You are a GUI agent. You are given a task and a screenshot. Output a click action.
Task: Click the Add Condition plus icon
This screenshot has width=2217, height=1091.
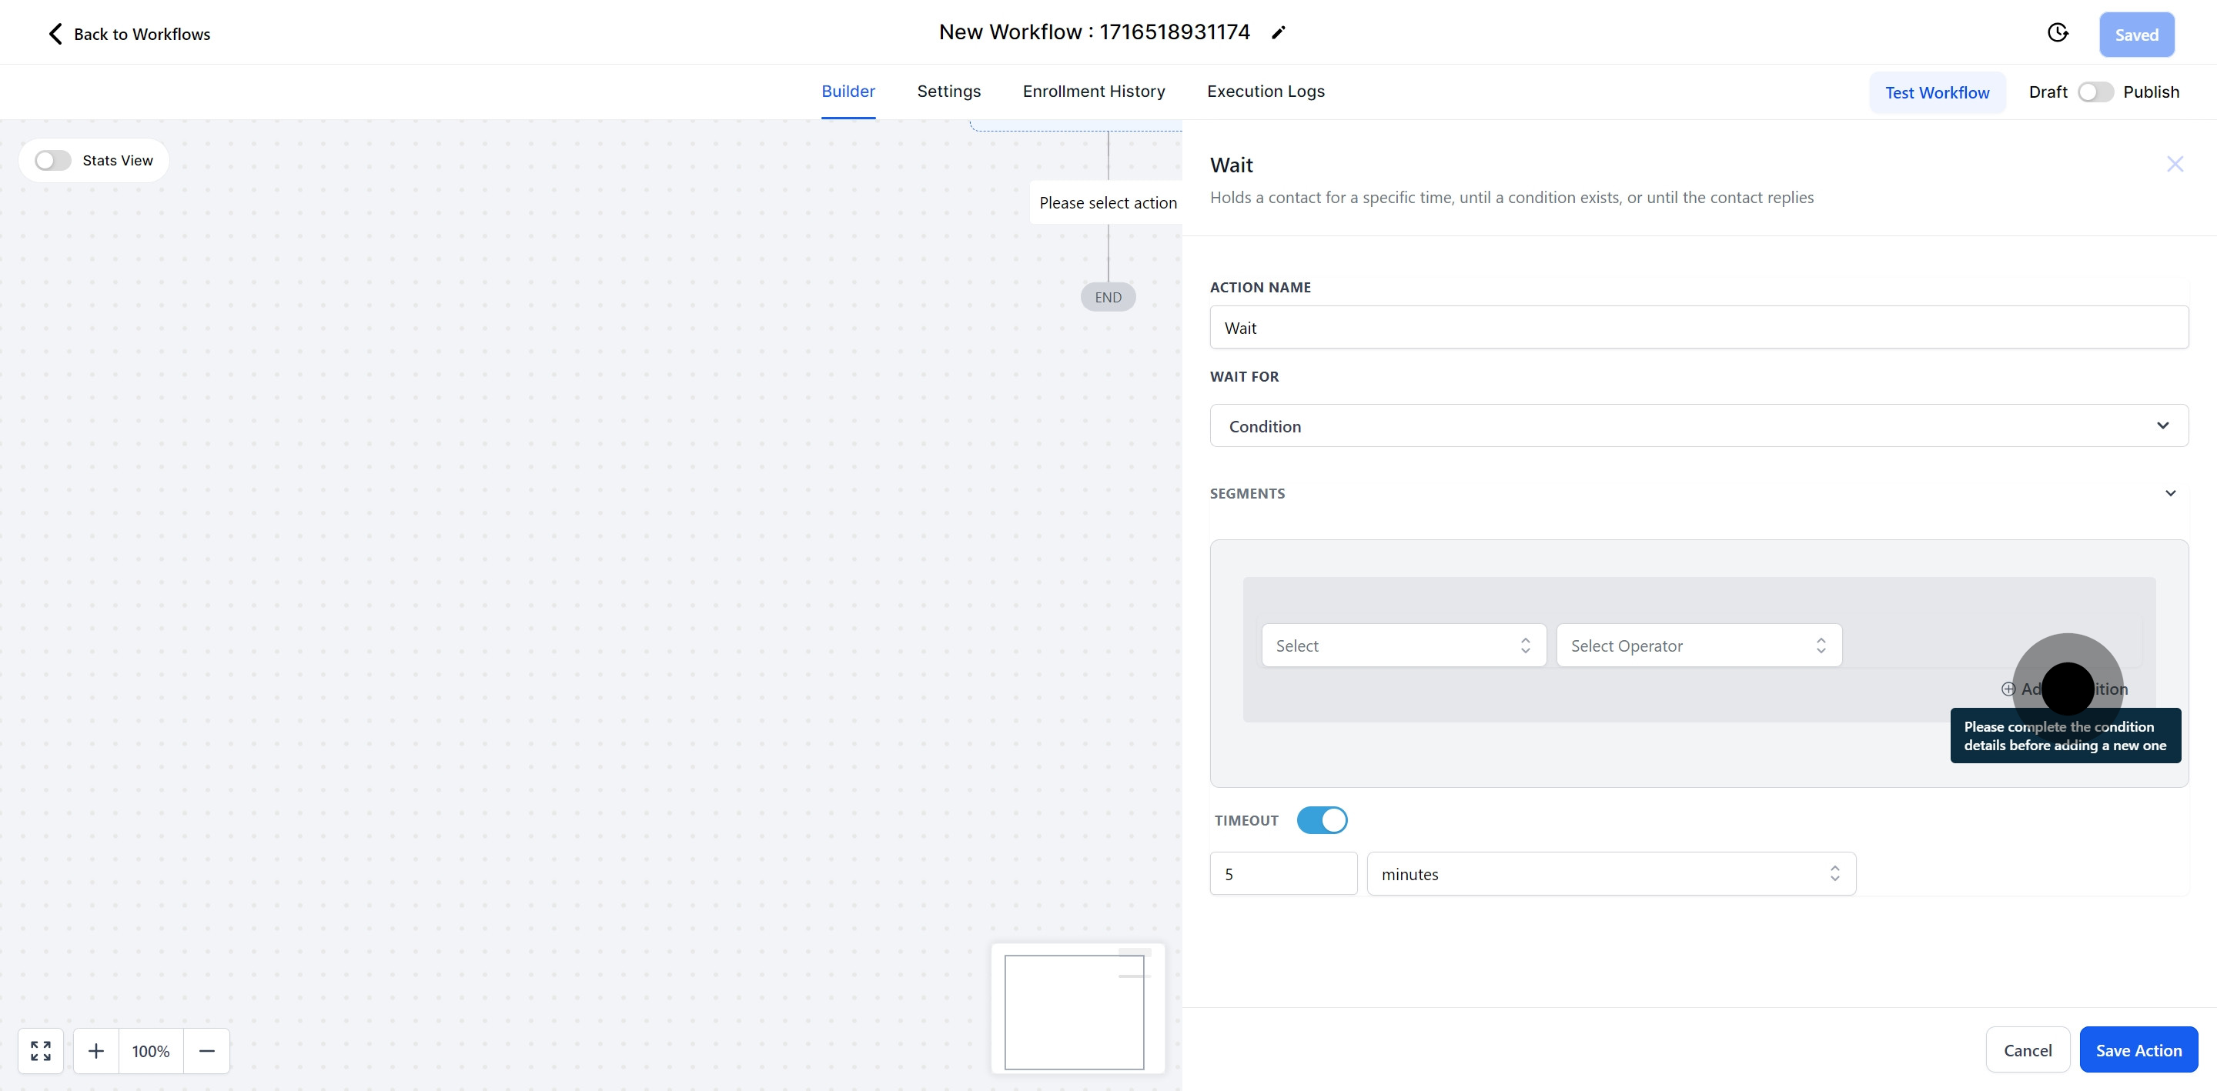click(x=2008, y=689)
